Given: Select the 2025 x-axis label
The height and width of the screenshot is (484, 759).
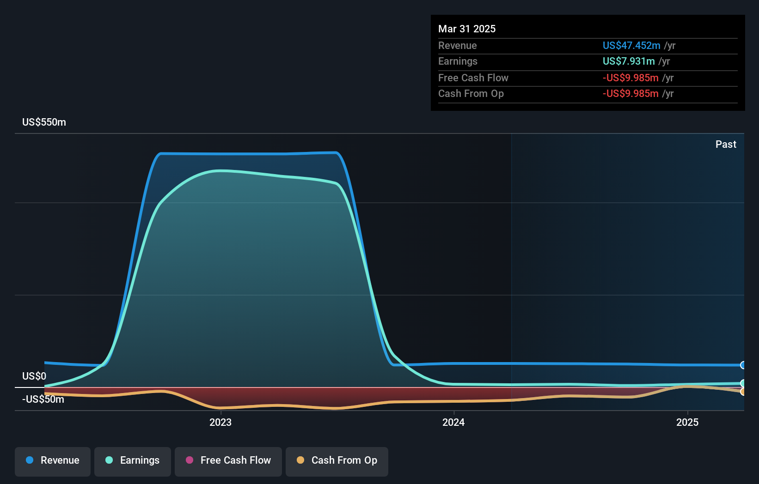Looking at the screenshot, I should (687, 422).
